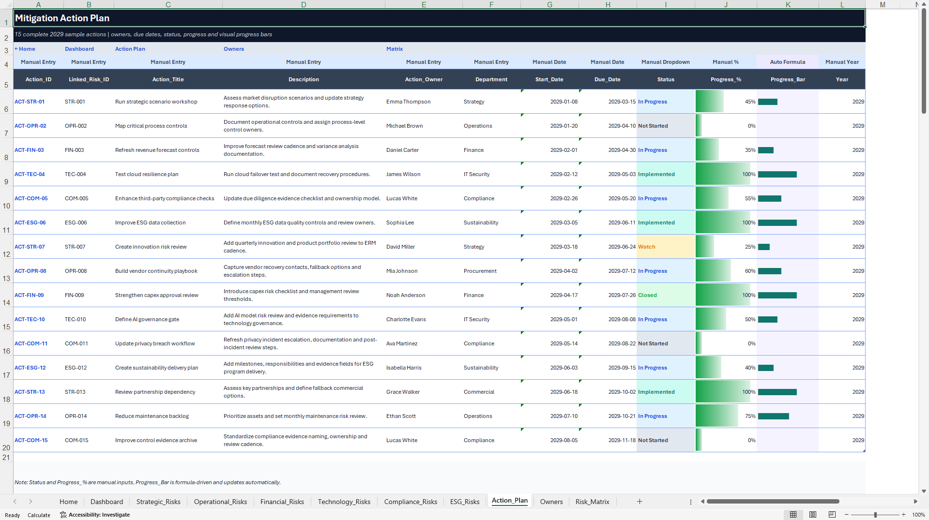Select column D header
Image resolution: width=929 pixels, height=520 pixels.
pyautogui.click(x=304, y=4)
